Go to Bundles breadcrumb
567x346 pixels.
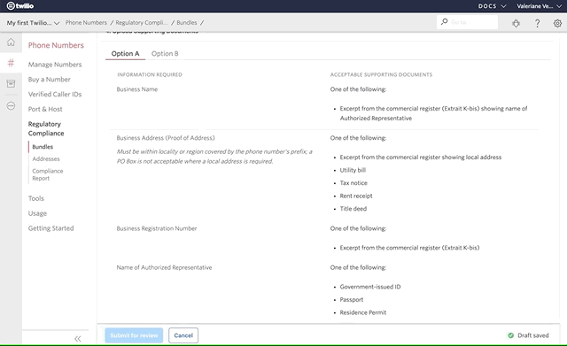[187, 22]
